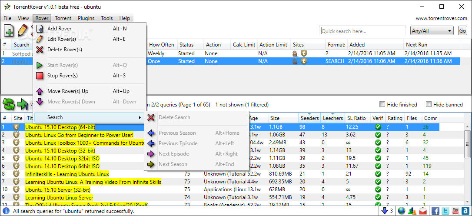Open the Help menu

click(x=125, y=18)
